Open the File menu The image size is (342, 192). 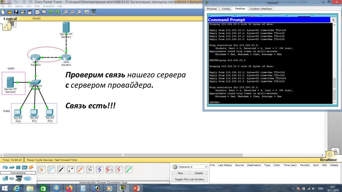click(x=3, y=6)
